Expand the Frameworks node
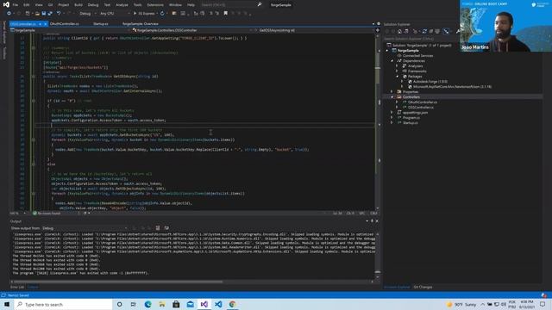552x310 pixels. pyautogui.click(x=397, y=71)
